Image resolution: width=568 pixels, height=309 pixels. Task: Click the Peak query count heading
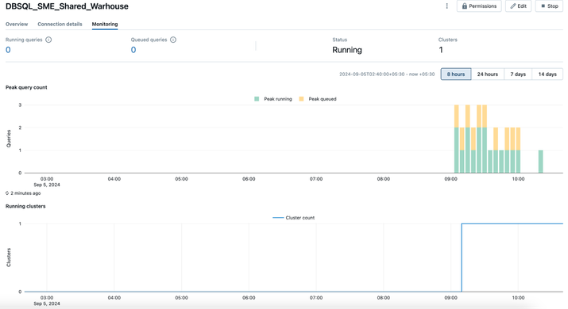point(26,87)
